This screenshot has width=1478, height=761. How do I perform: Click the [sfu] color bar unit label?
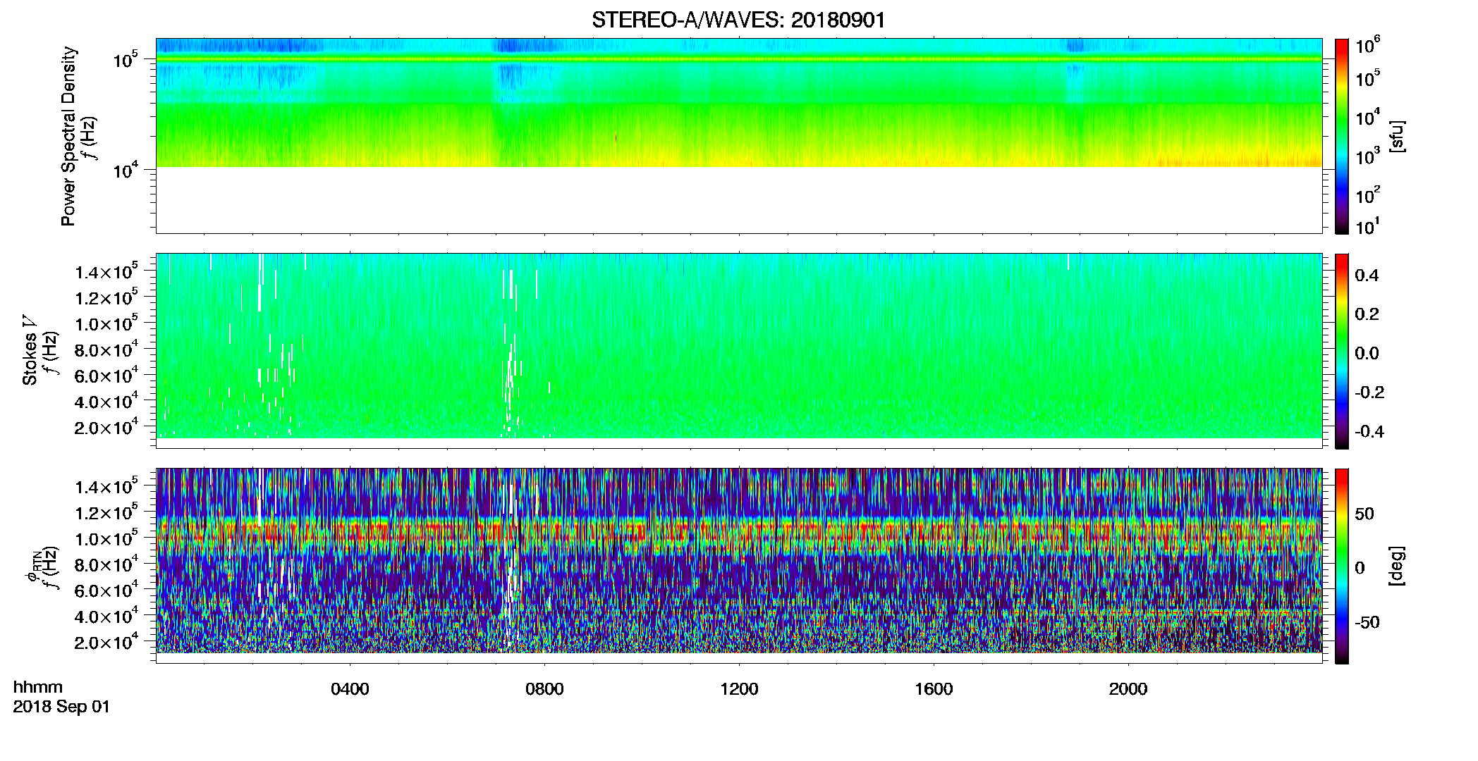1397,137
